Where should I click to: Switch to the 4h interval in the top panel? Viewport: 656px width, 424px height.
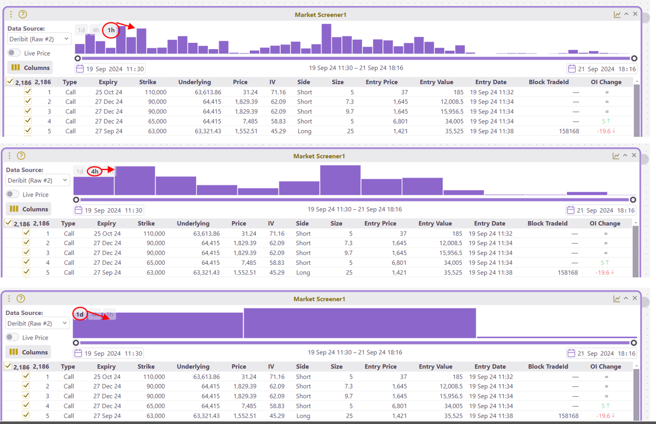click(96, 30)
